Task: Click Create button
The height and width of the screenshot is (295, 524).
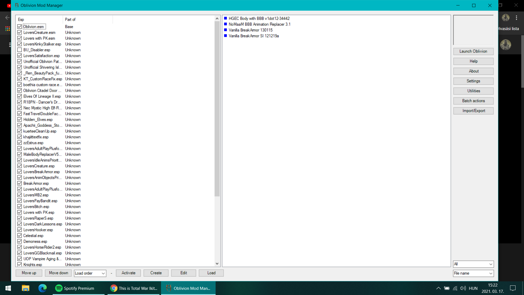Action: click(x=156, y=273)
